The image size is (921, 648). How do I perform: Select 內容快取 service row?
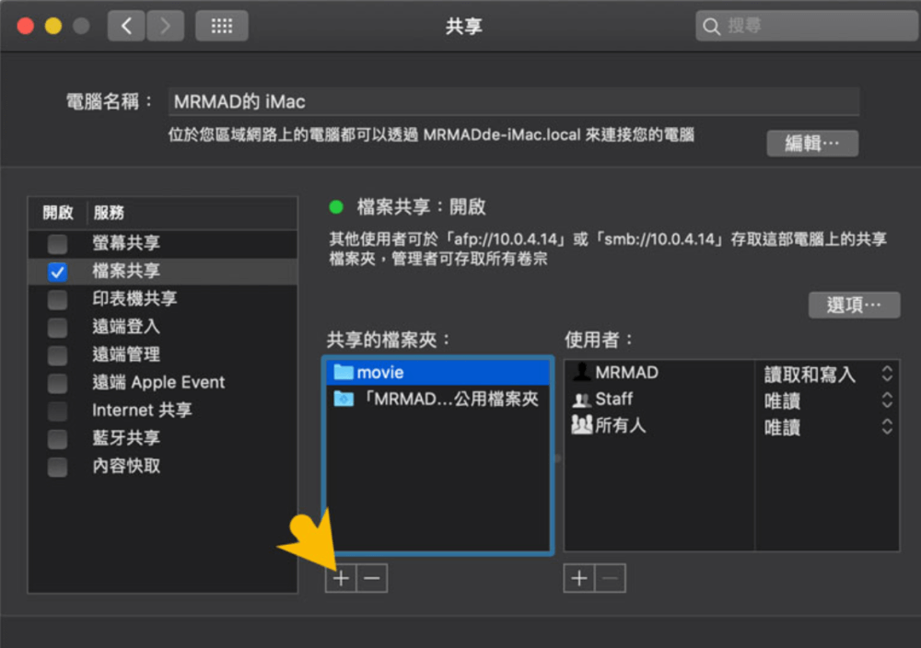pyautogui.click(x=126, y=466)
